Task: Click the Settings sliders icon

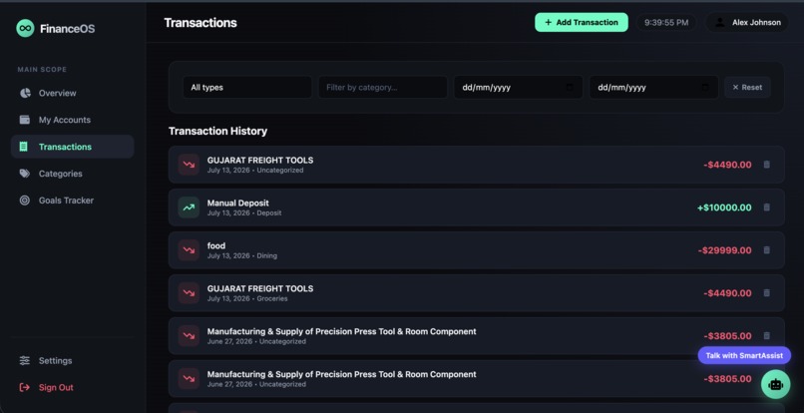Action: point(25,361)
